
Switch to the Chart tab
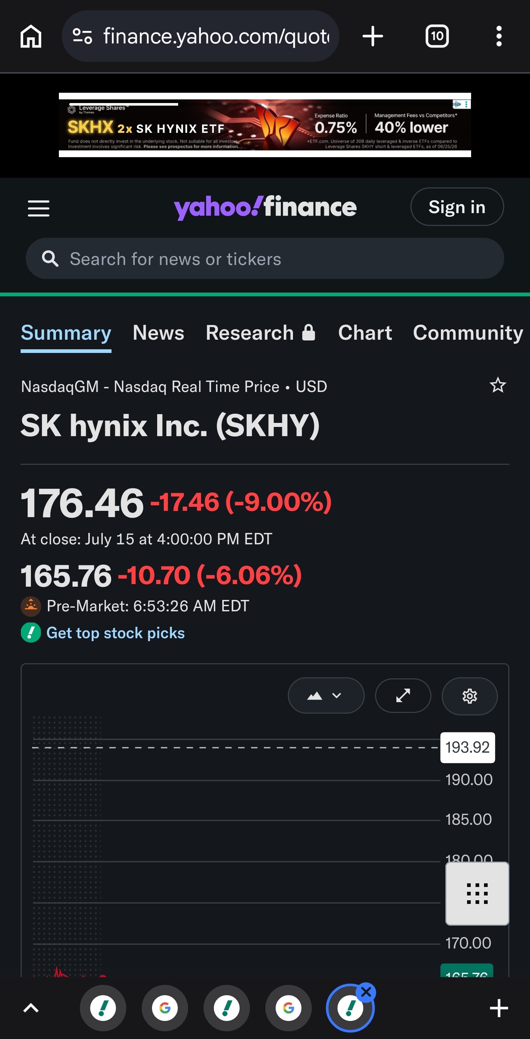[x=365, y=333]
